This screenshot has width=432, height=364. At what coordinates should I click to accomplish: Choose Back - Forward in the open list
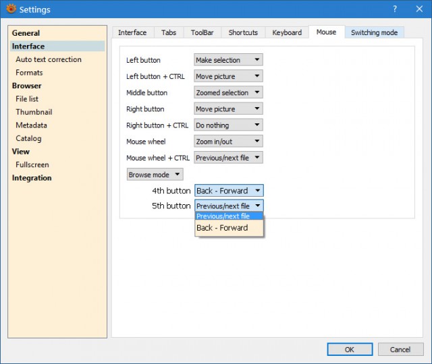click(229, 228)
